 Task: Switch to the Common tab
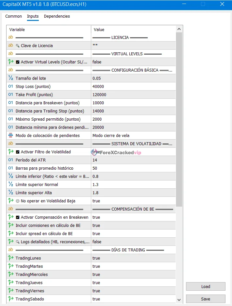click(13, 16)
